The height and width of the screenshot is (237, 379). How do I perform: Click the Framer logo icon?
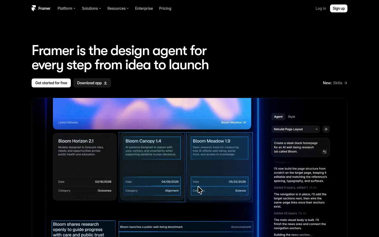point(34,8)
